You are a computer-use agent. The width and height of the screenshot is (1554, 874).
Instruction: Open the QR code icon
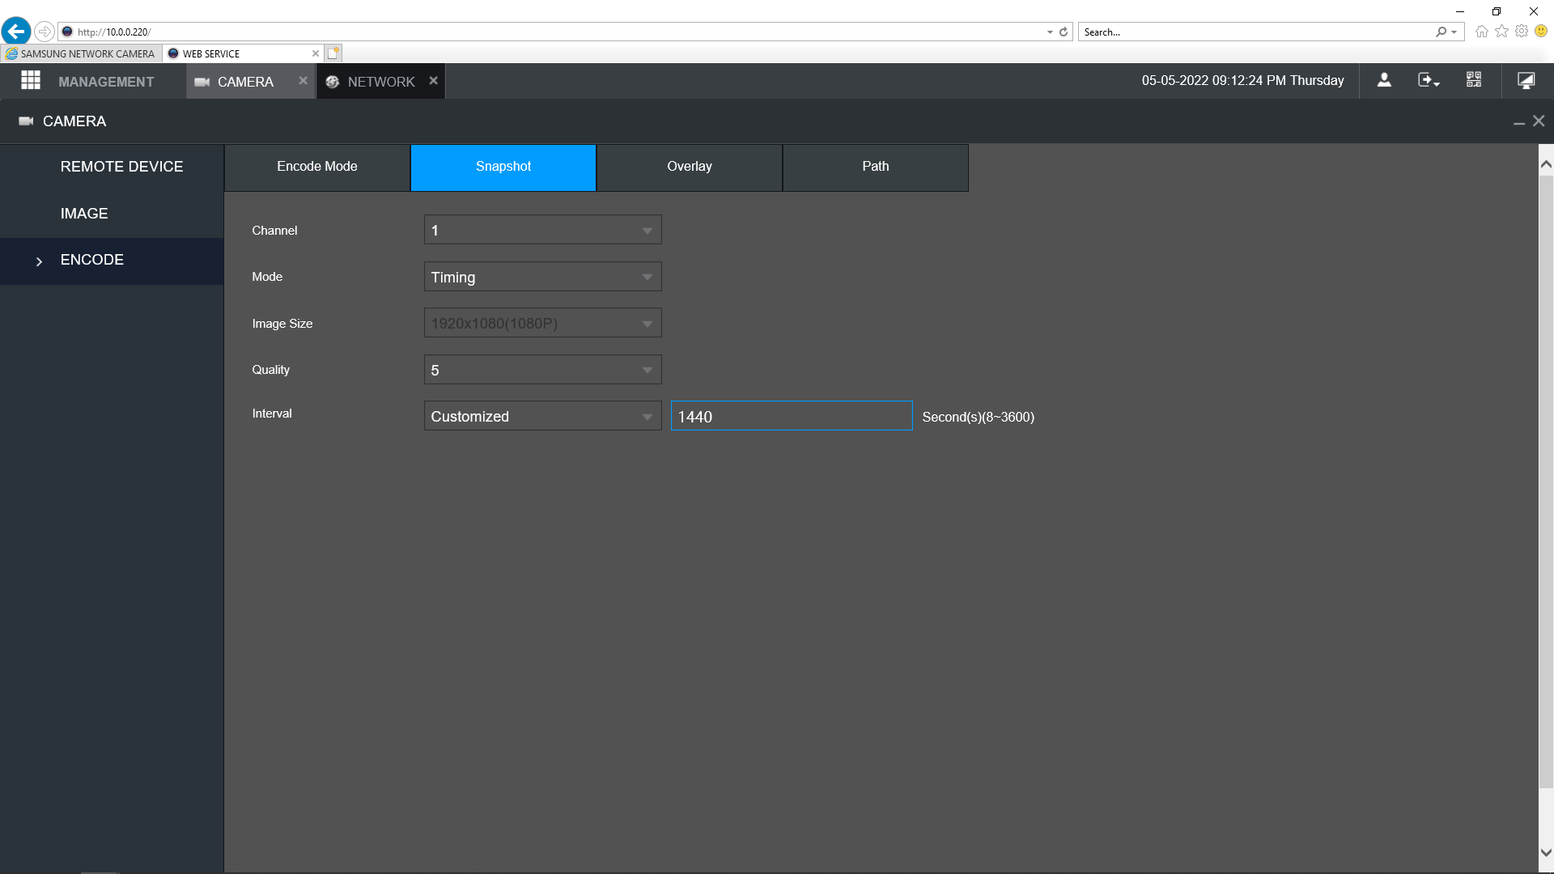[1474, 80]
